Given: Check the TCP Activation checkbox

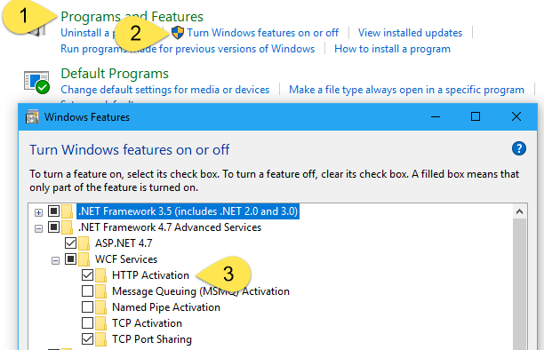Looking at the screenshot, I should tap(87, 323).
